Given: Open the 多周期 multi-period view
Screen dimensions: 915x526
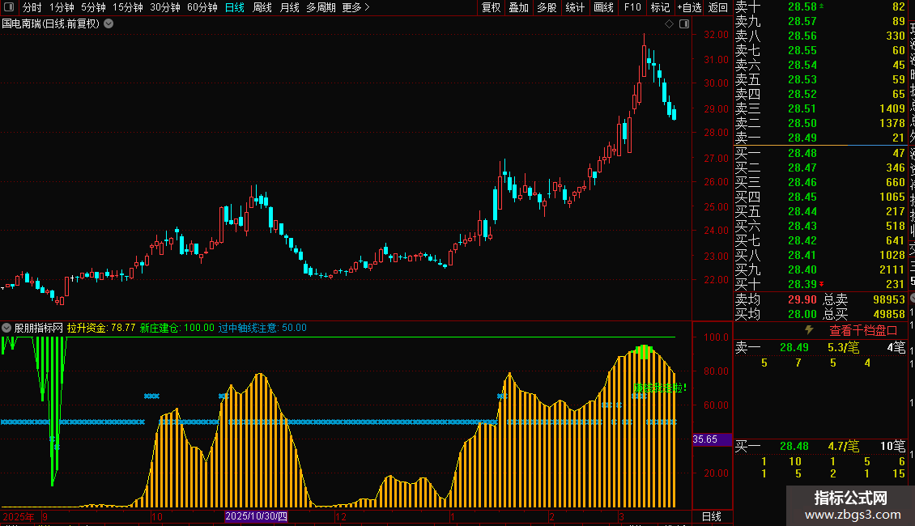Looking at the screenshot, I should tap(321, 7).
